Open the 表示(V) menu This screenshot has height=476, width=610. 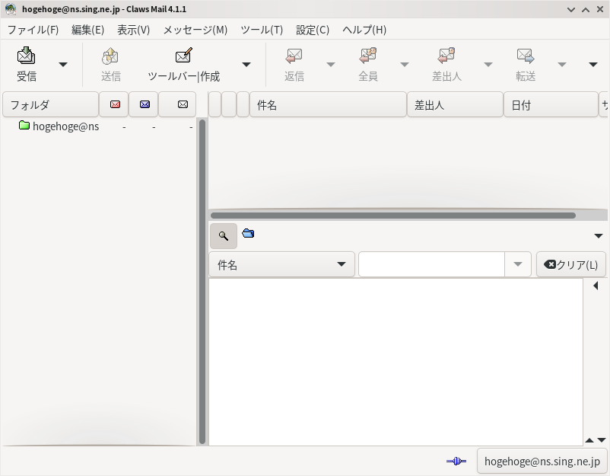click(133, 30)
